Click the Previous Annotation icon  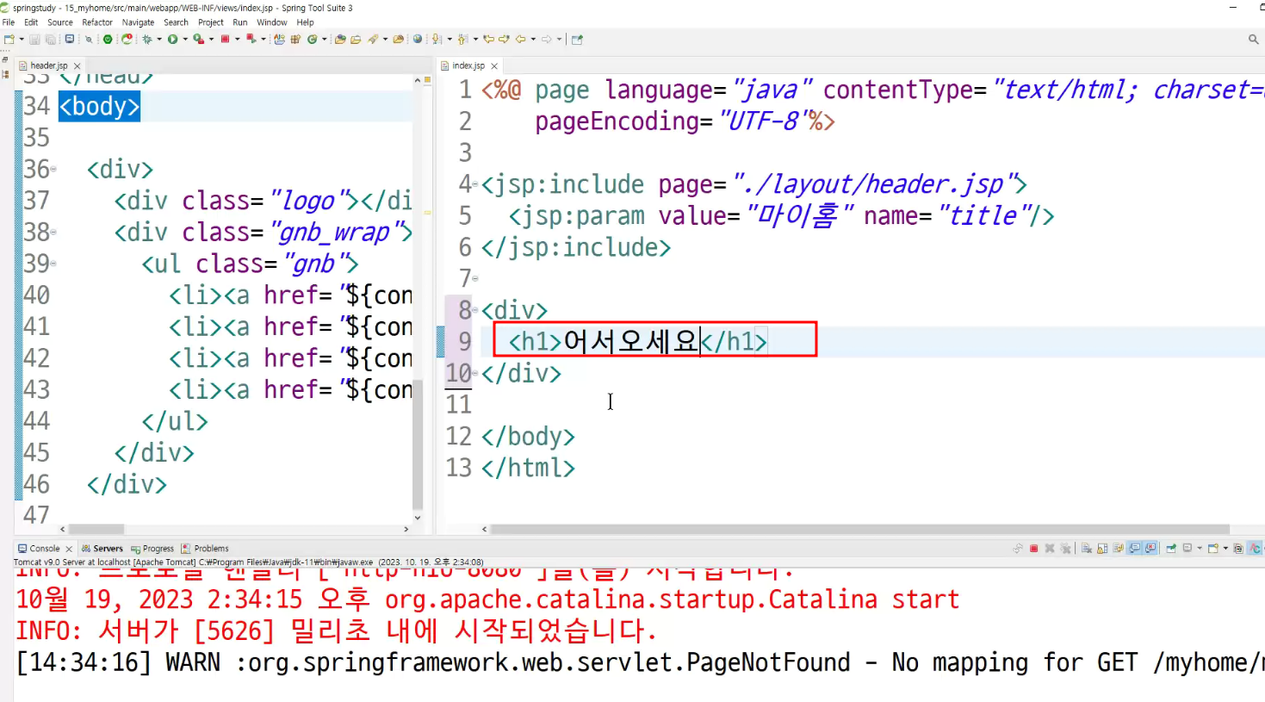[x=462, y=39]
